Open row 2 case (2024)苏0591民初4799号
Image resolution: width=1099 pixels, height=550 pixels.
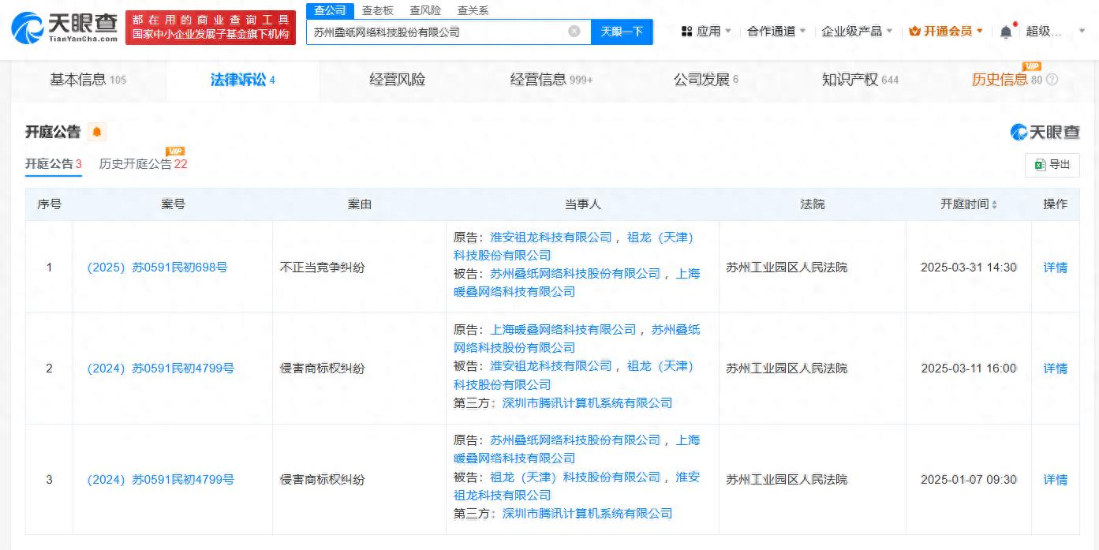click(160, 369)
